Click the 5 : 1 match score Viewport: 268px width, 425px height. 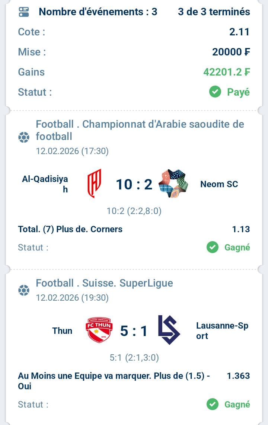coord(134,330)
